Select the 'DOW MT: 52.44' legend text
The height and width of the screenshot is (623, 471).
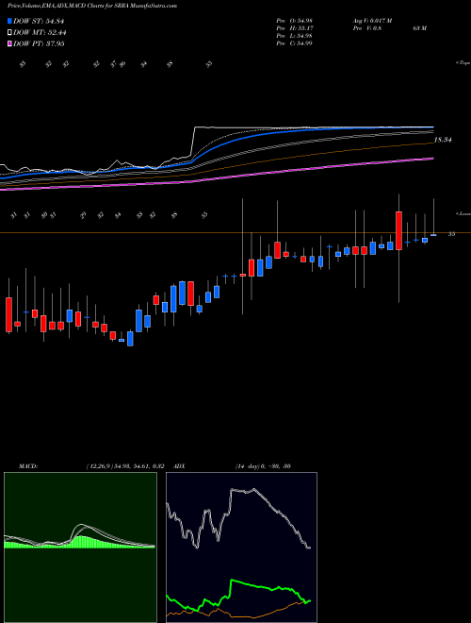coord(40,33)
